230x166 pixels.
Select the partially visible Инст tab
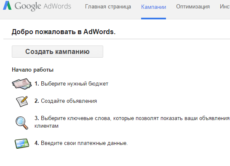pyautogui.click(x=225, y=6)
